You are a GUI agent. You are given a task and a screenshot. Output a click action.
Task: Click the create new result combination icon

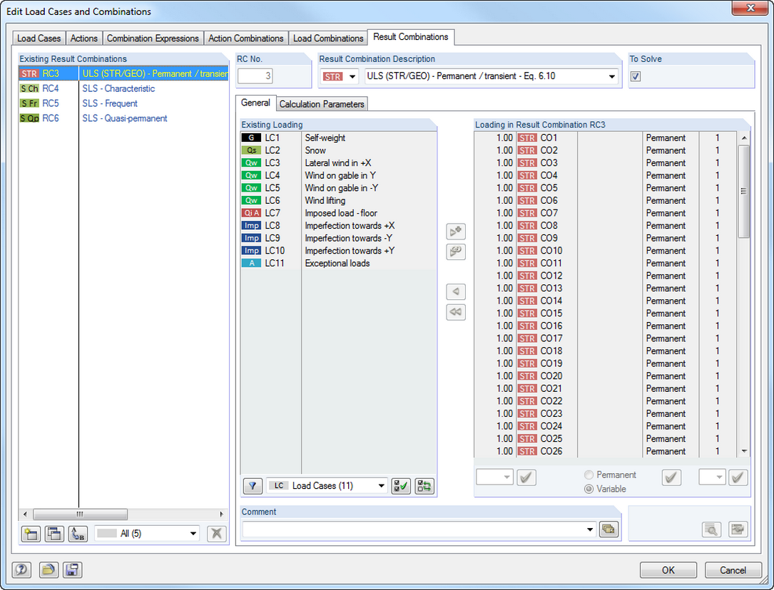point(31,533)
